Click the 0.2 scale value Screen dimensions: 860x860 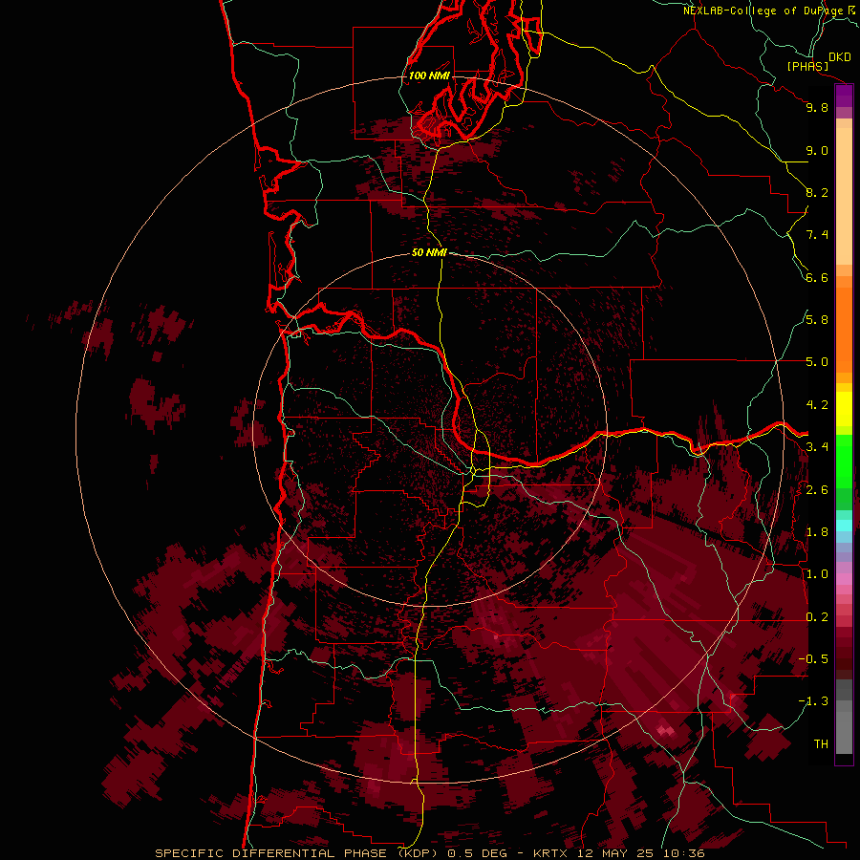[817, 617]
